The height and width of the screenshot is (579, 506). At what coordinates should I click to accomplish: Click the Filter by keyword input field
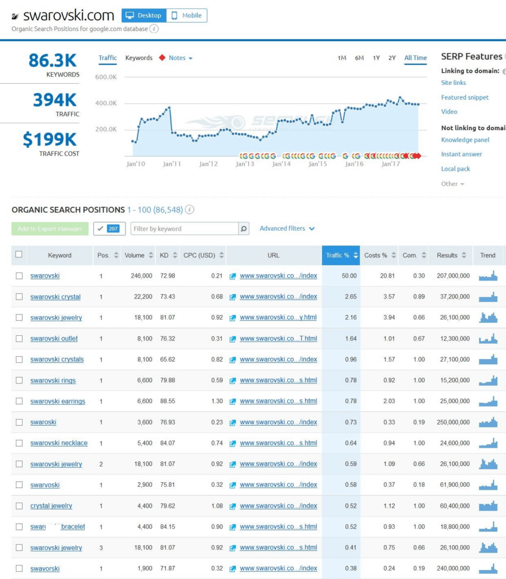click(184, 228)
